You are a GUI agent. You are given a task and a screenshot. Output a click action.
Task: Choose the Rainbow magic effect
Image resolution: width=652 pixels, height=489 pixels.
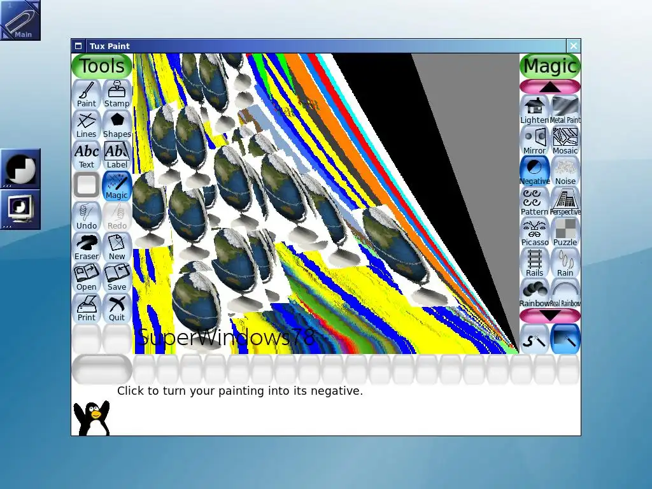click(535, 294)
